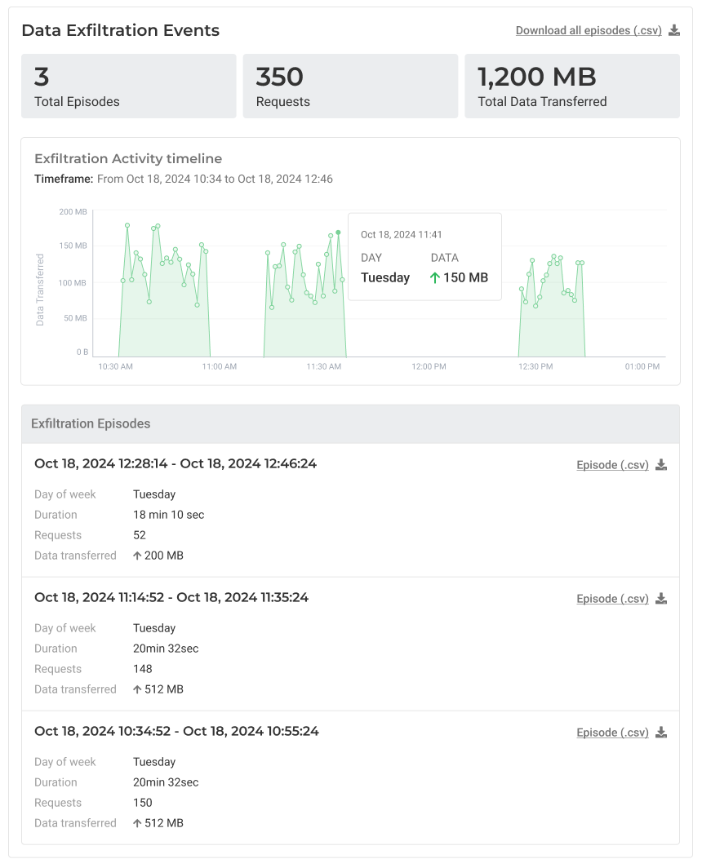Open Episode (.csv) link for 12:28:14 episode
The width and height of the screenshot is (702, 868).
[x=612, y=465]
